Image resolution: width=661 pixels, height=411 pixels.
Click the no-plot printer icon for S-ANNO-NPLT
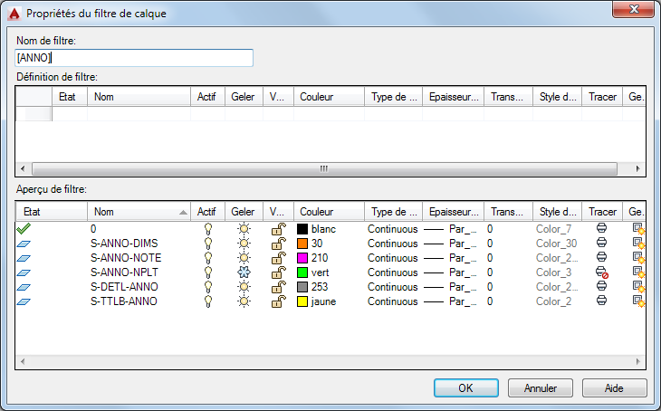coord(602,272)
